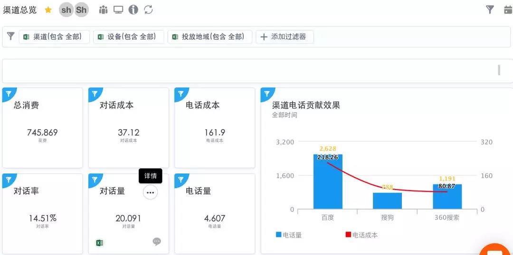
Task: Open the 渠道 filter chip
Action: [x=54, y=36]
